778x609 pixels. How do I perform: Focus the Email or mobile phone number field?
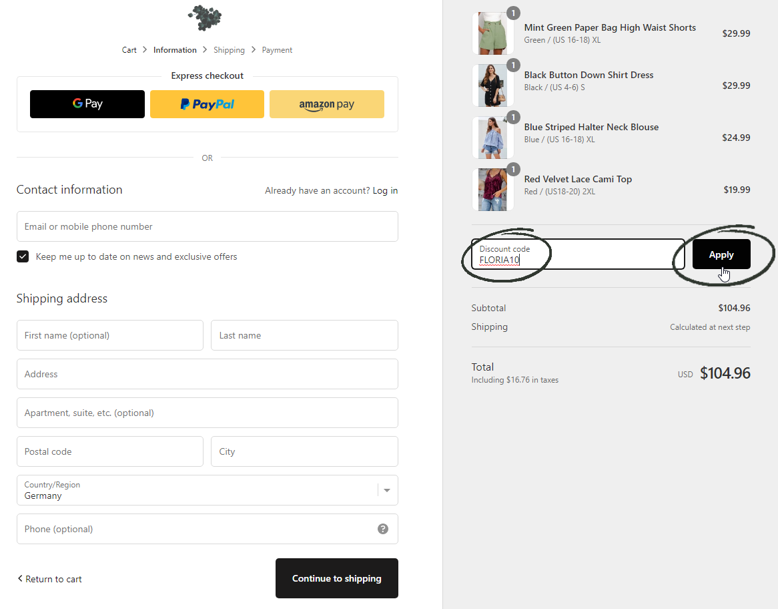pyautogui.click(x=208, y=226)
